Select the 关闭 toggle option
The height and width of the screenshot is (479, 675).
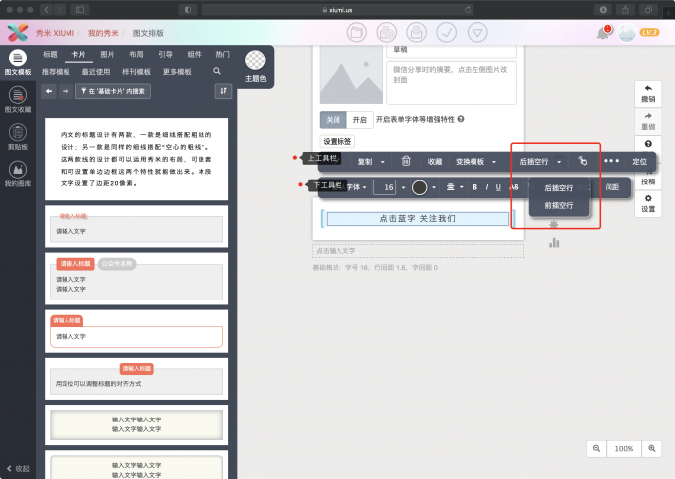click(333, 119)
